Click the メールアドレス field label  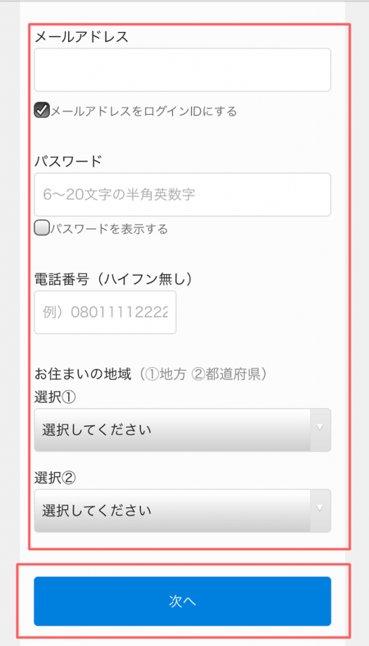pyautogui.click(x=81, y=37)
